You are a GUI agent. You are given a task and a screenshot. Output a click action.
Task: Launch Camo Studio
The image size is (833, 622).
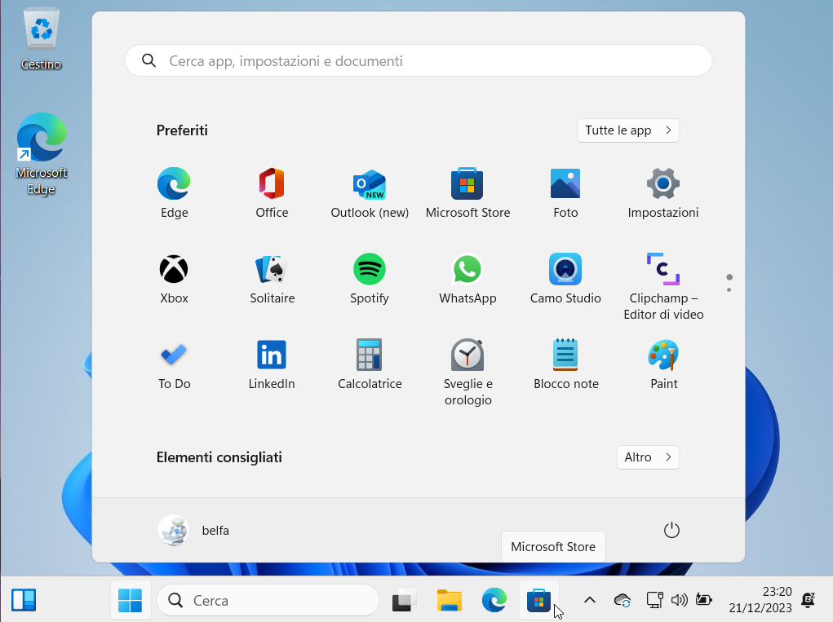tap(565, 279)
